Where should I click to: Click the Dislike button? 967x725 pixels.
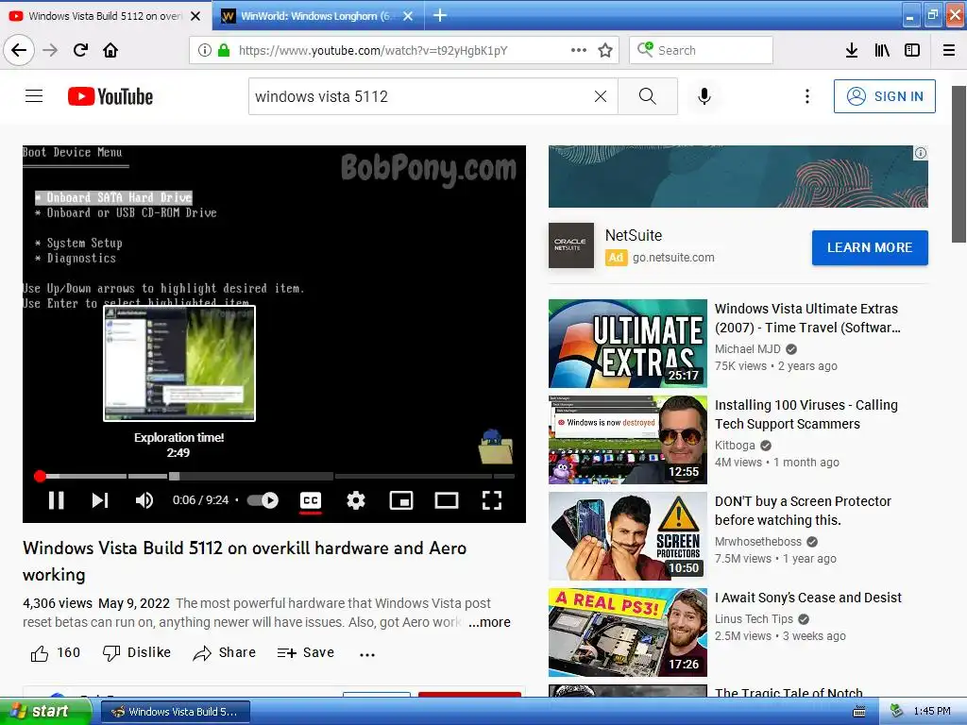[x=136, y=653]
